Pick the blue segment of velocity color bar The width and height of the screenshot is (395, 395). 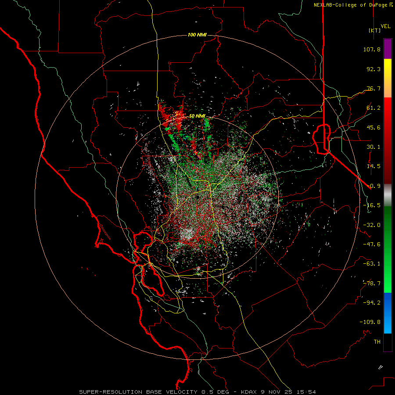tap(388, 313)
